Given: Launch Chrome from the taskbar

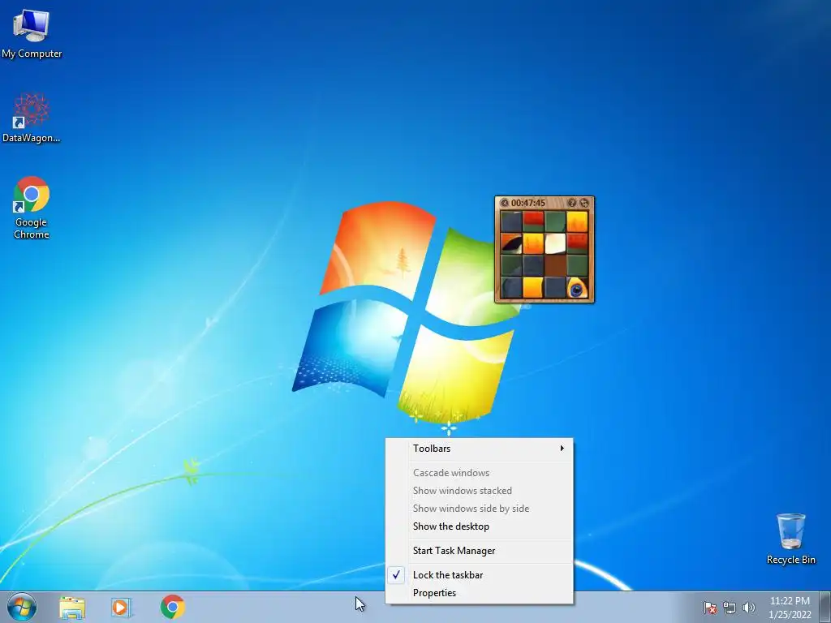Looking at the screenshot, I should pos(173,607).
